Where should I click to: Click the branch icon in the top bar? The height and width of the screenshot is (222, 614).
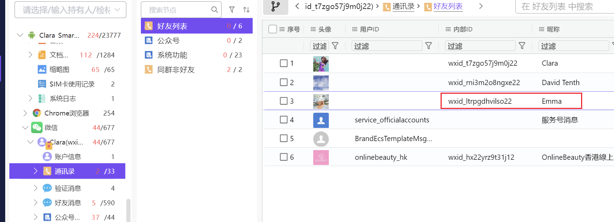[276, 7]
